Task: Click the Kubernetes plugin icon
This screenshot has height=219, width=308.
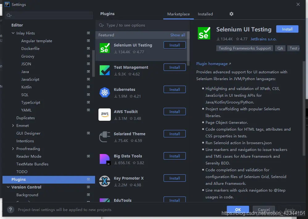Action: pos(105,92)
